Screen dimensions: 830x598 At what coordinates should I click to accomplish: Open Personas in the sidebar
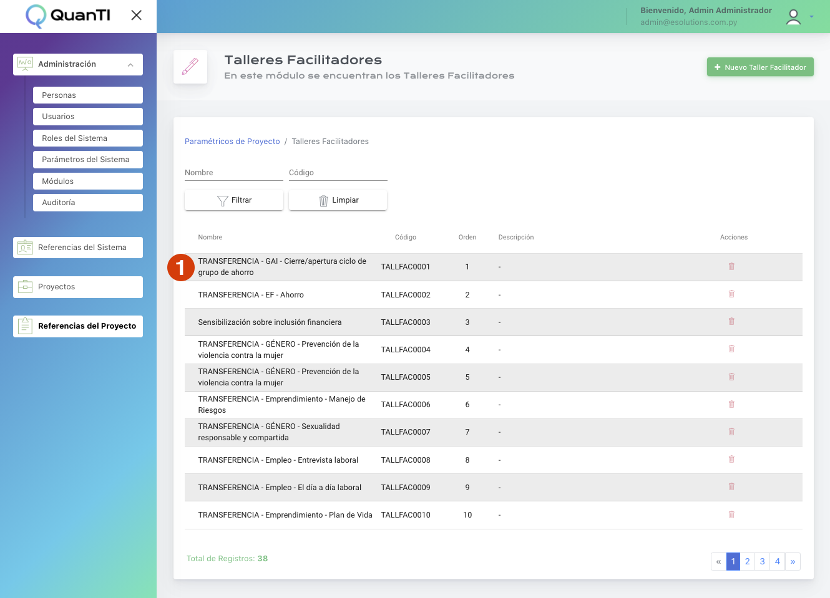pyautogui.click(x=88, y=95)
